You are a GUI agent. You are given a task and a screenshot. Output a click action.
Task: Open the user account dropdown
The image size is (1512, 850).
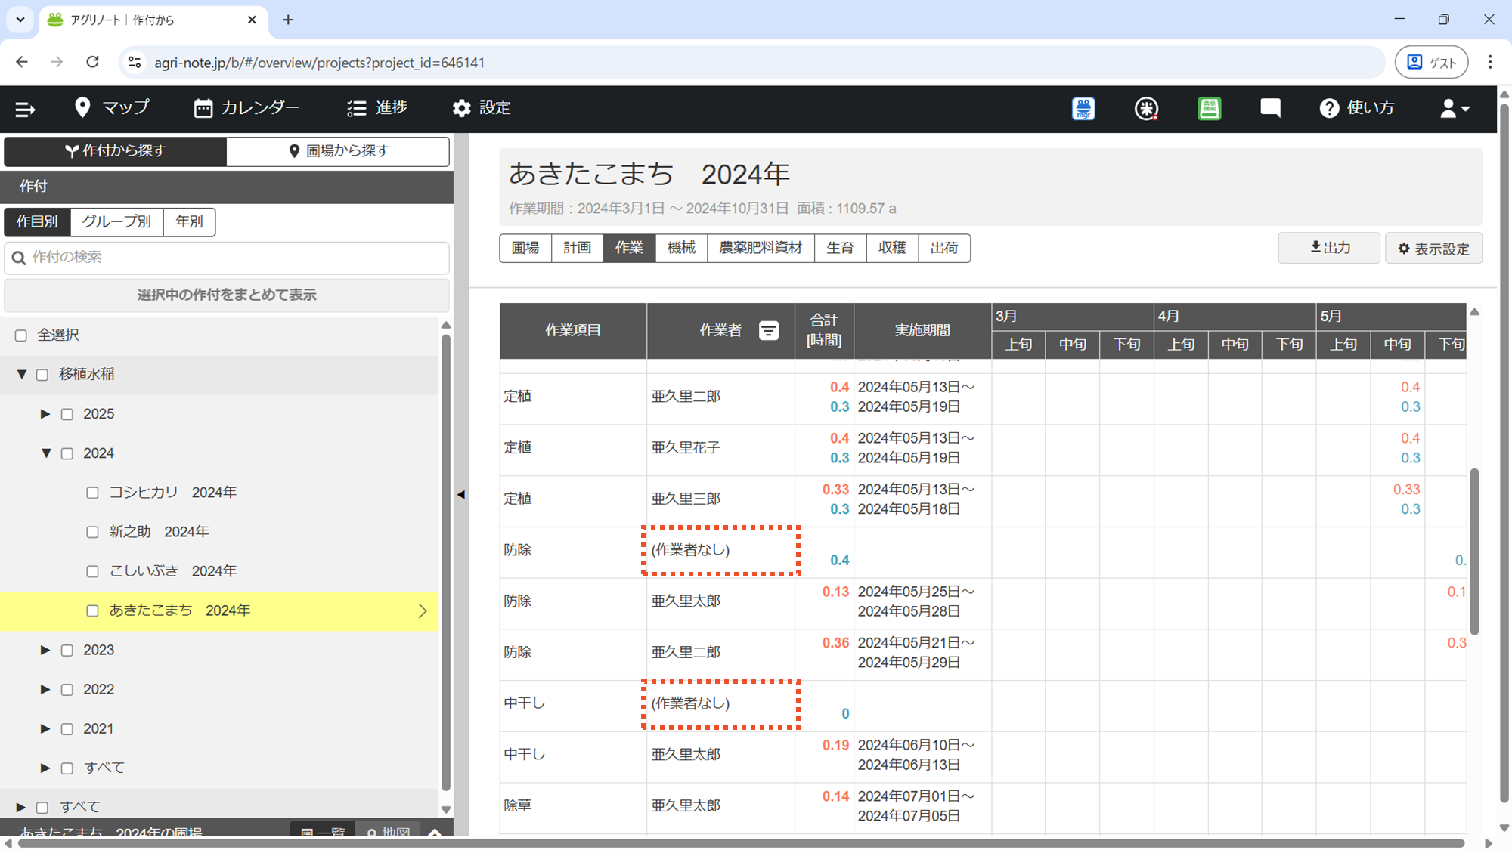1455,109
